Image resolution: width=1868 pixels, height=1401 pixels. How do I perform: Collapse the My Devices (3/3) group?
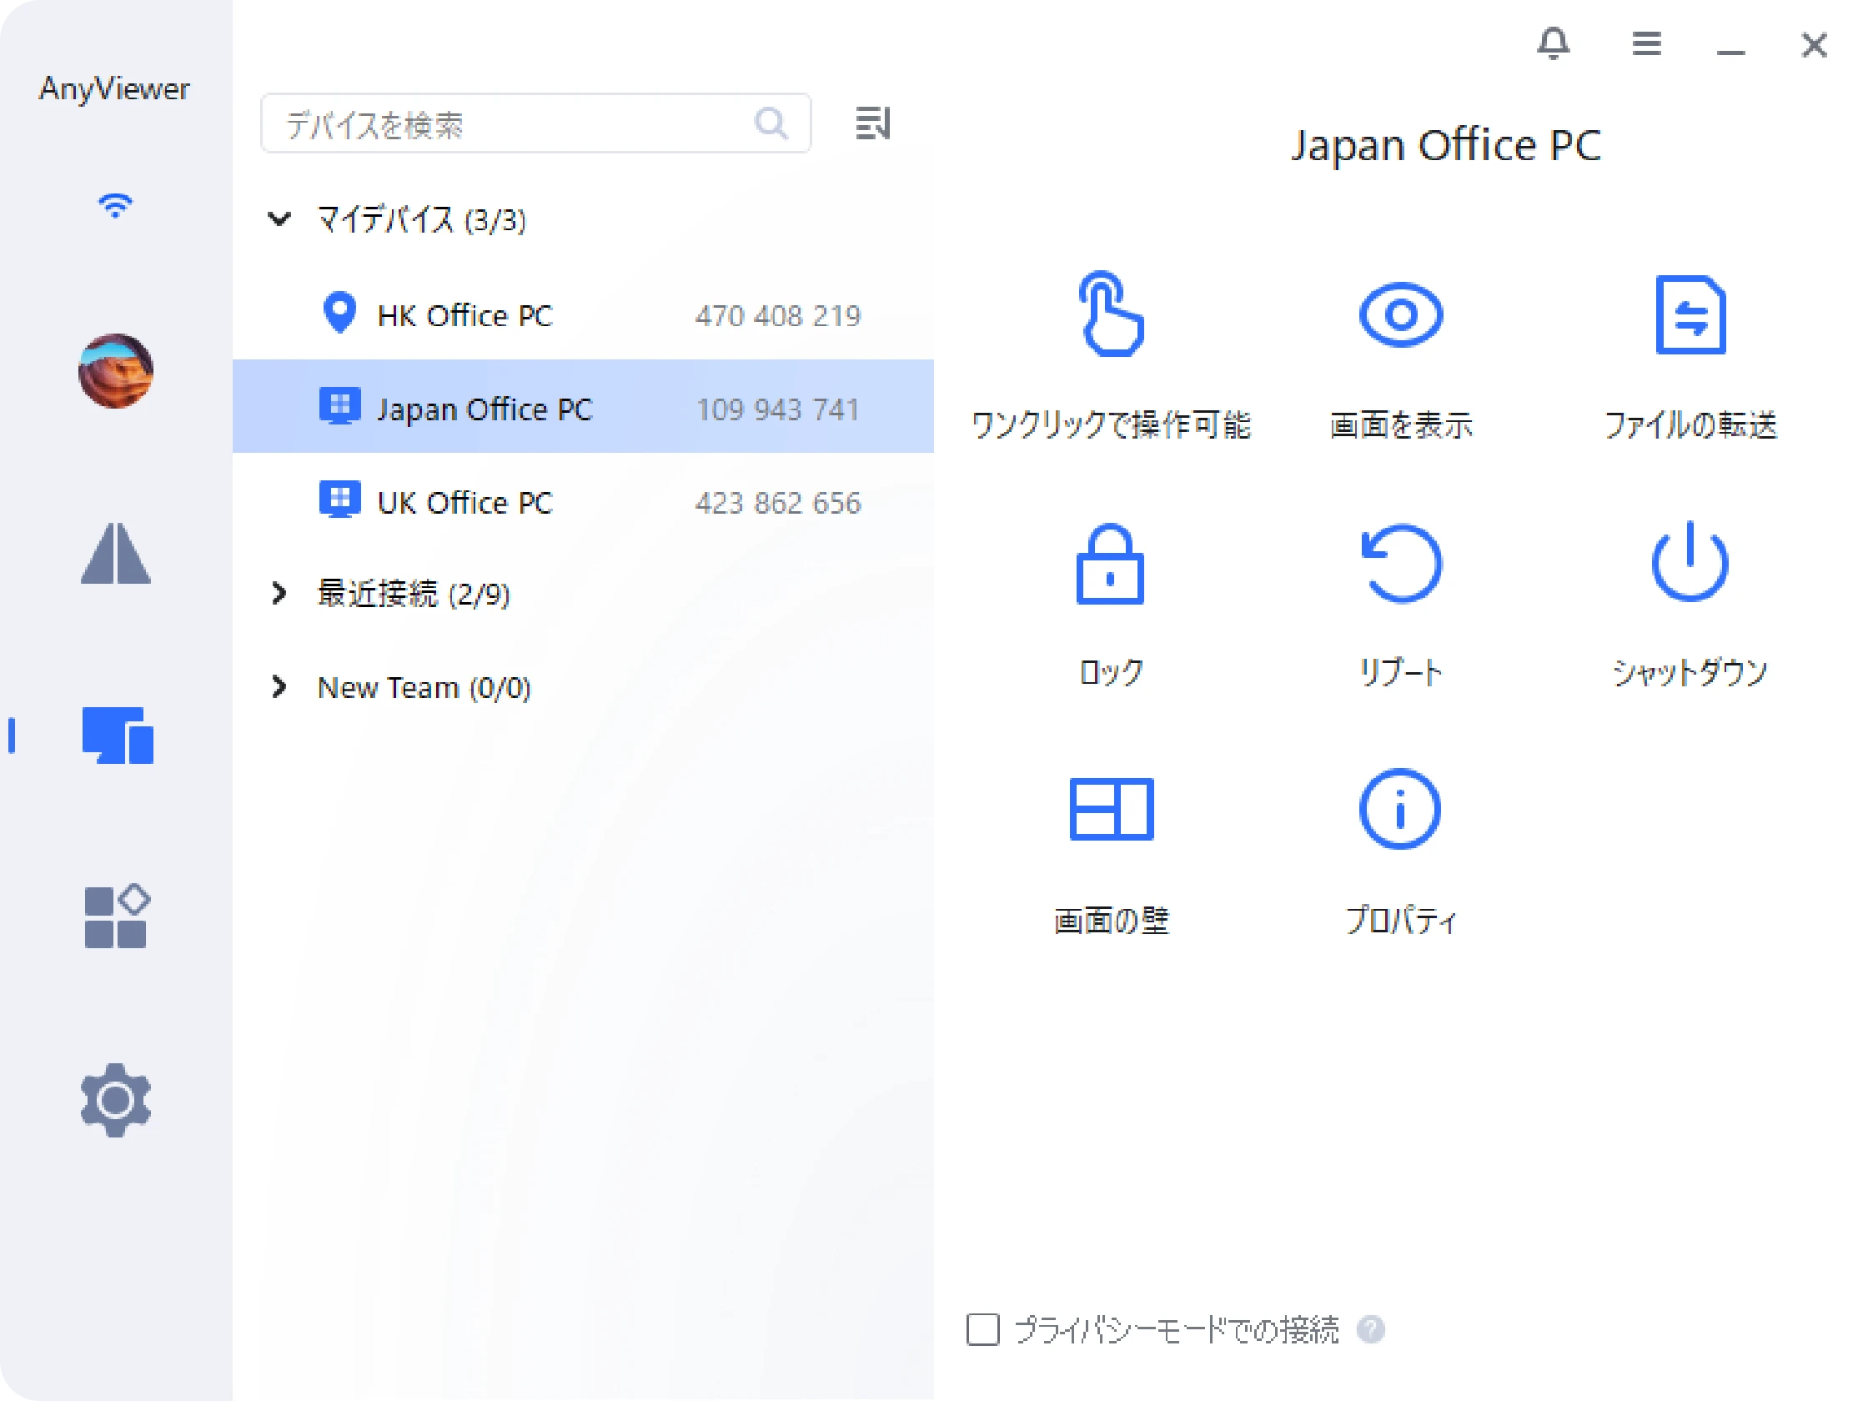coord(279,219)
